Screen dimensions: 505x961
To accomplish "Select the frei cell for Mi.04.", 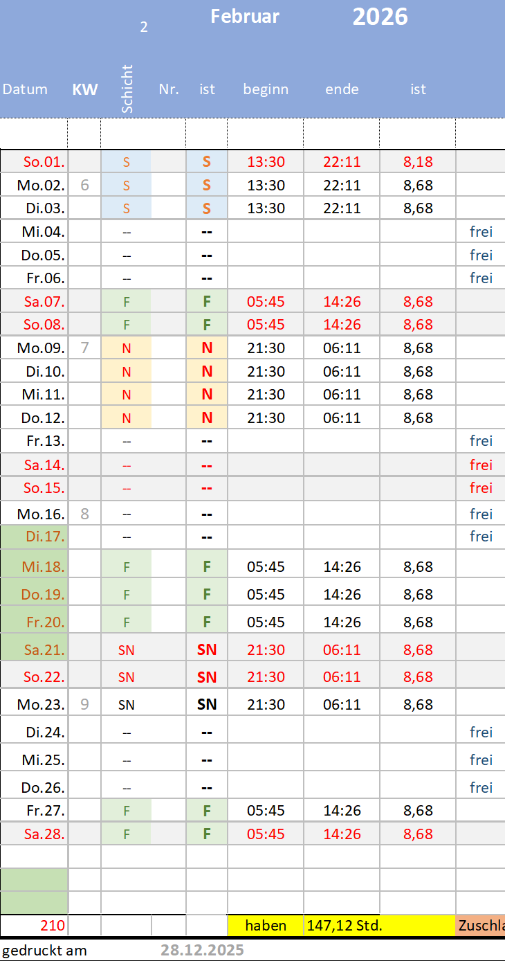I will tap(481, 231).
